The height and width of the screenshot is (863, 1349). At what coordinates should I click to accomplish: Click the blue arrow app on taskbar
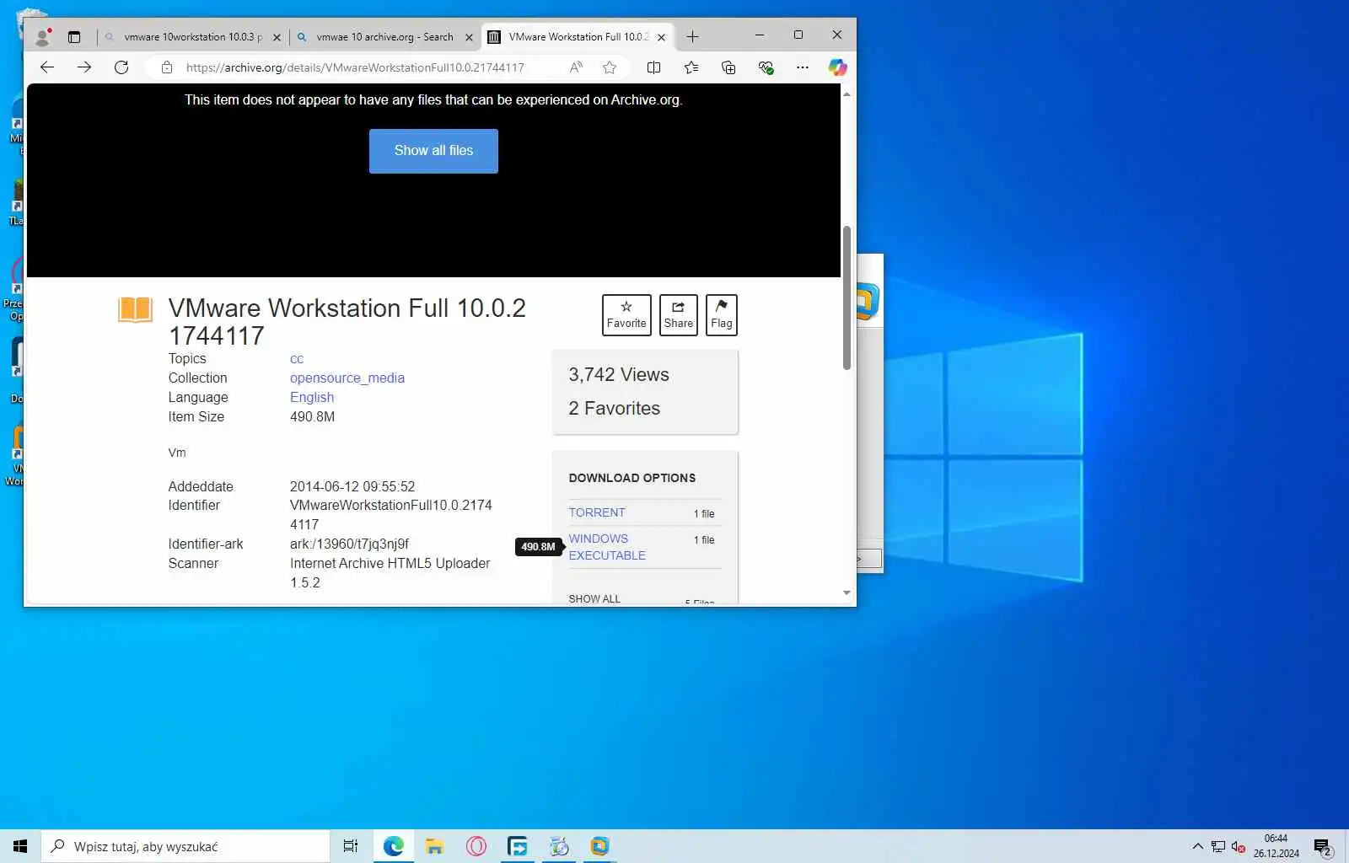518,846
